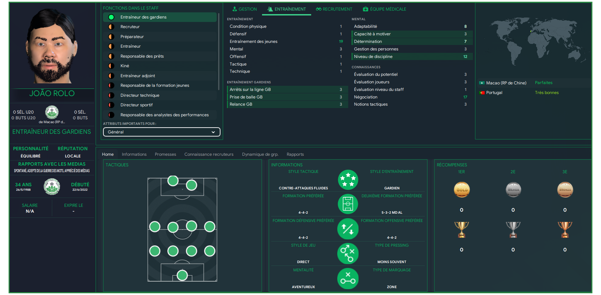Click the EXPIRE LE contract field
Viewport: 601px width, 295px height.
[x=73, y=208]
